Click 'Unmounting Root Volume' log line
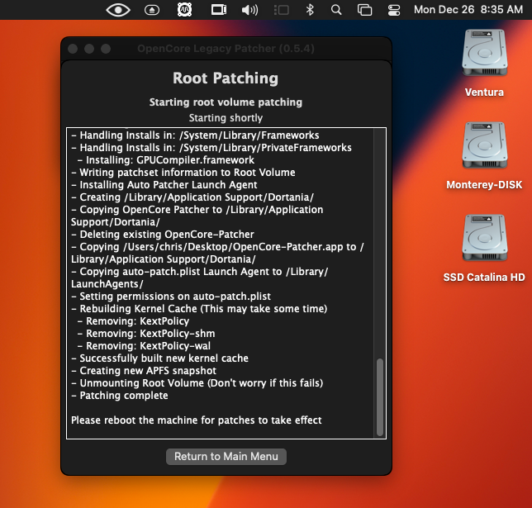This screenshot has width=532, height=508. 197,383
